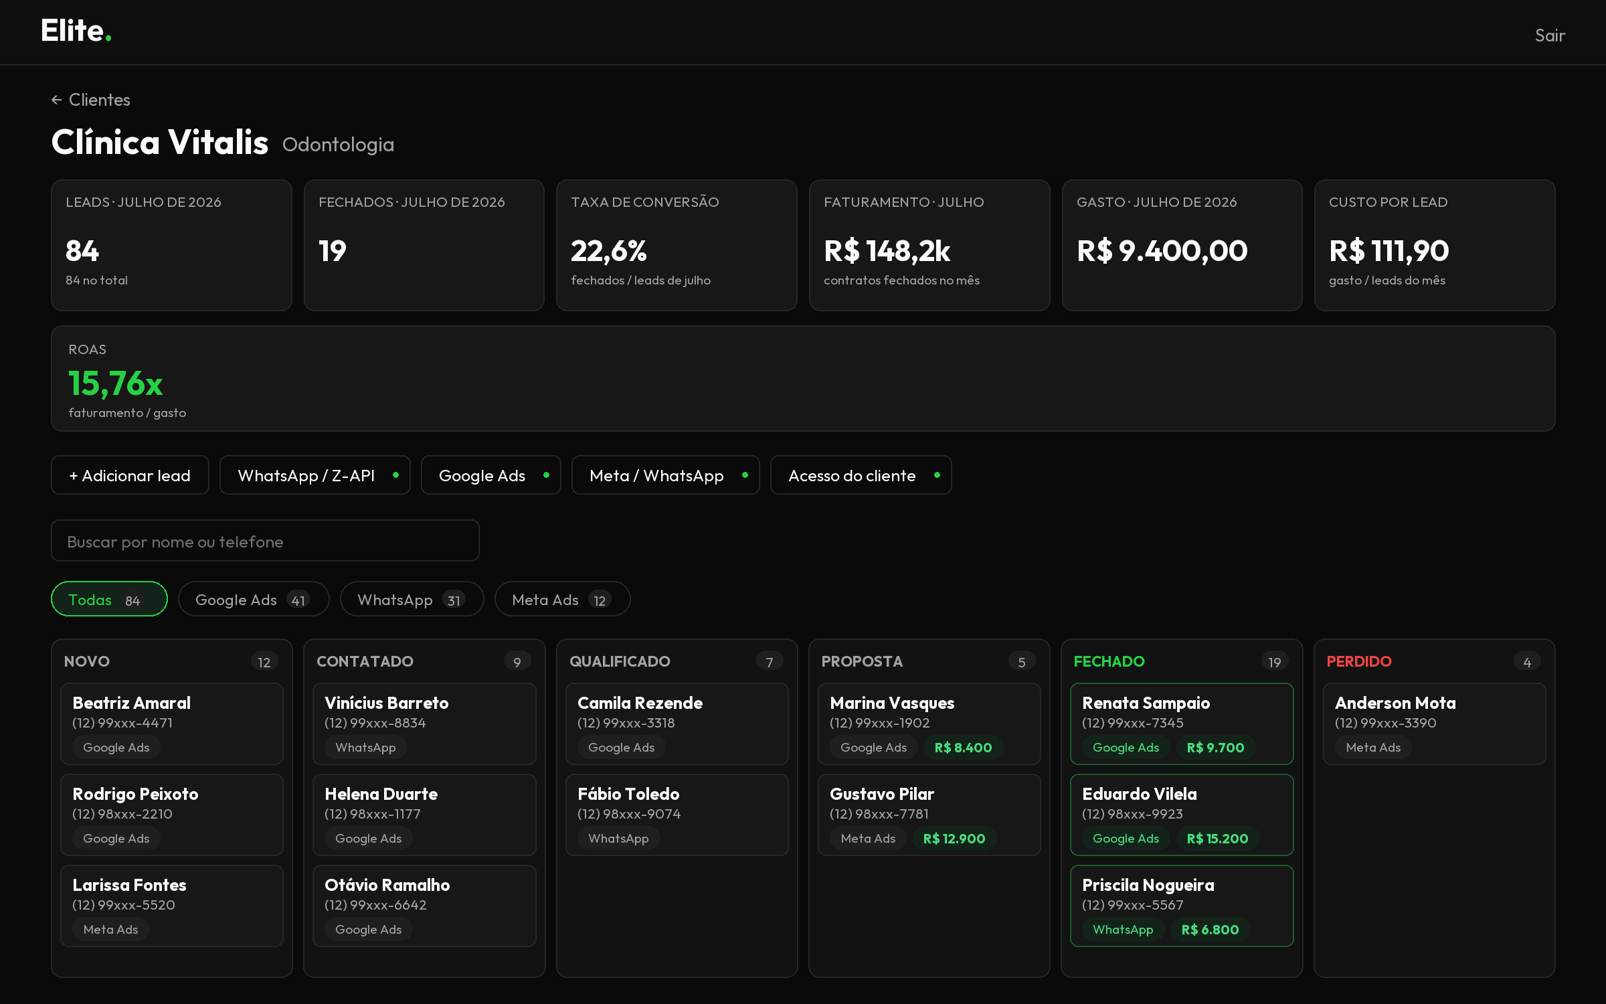Click the FECHADO column header
Screen dimensions: 1606x1004
[x=1109, y=661]
